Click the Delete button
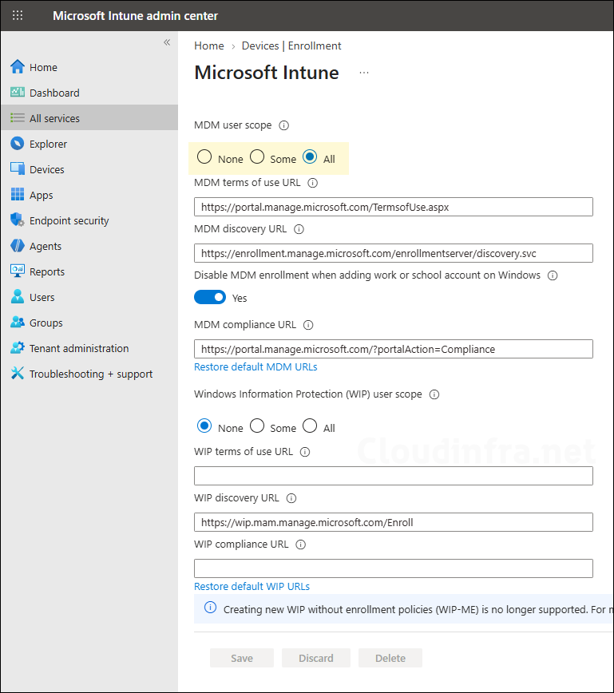614x693 pixels. 390,658
